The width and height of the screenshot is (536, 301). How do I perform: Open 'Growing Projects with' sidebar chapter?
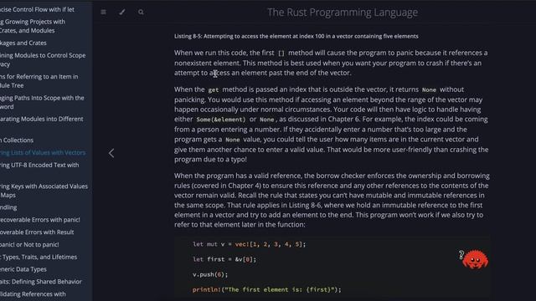coord(33,26)
